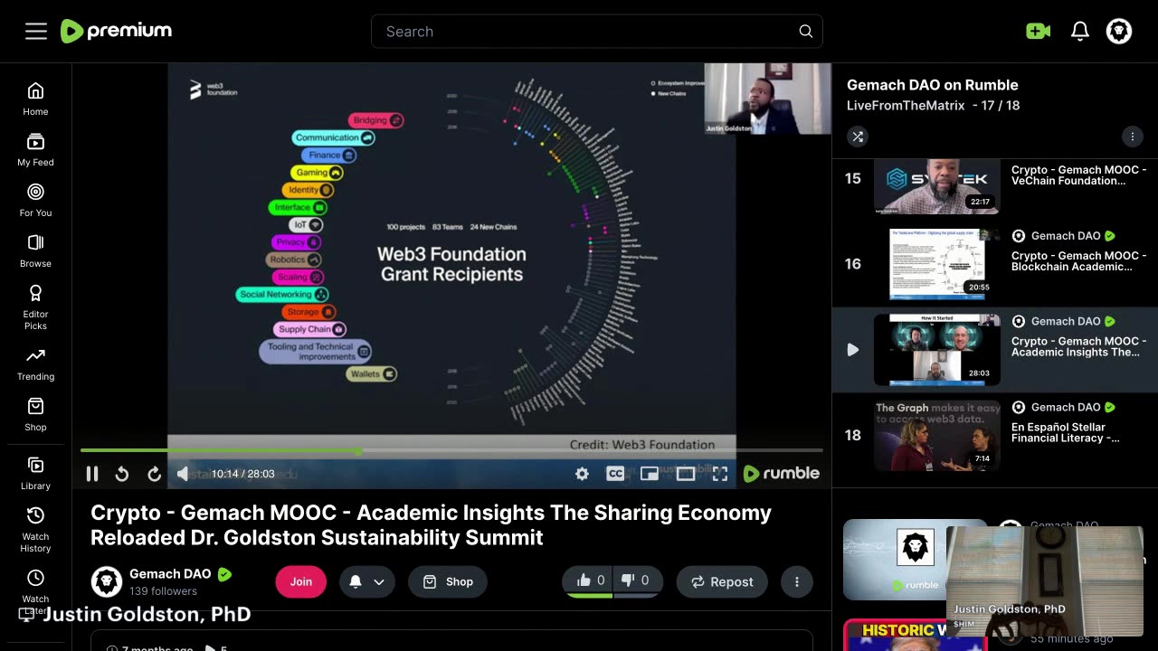Click the playing video 17 title
Viewport: 1158px width, 651px height.
click(x=1078, y=347)
